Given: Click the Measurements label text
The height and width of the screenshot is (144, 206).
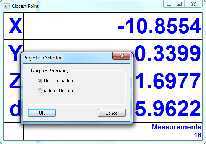Looking at the screenshot, I should tap(177, 127).
